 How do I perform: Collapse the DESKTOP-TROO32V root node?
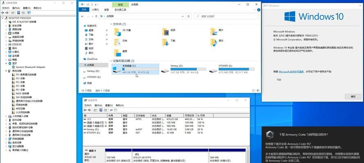pyautogui.click(x=2, y=18)
